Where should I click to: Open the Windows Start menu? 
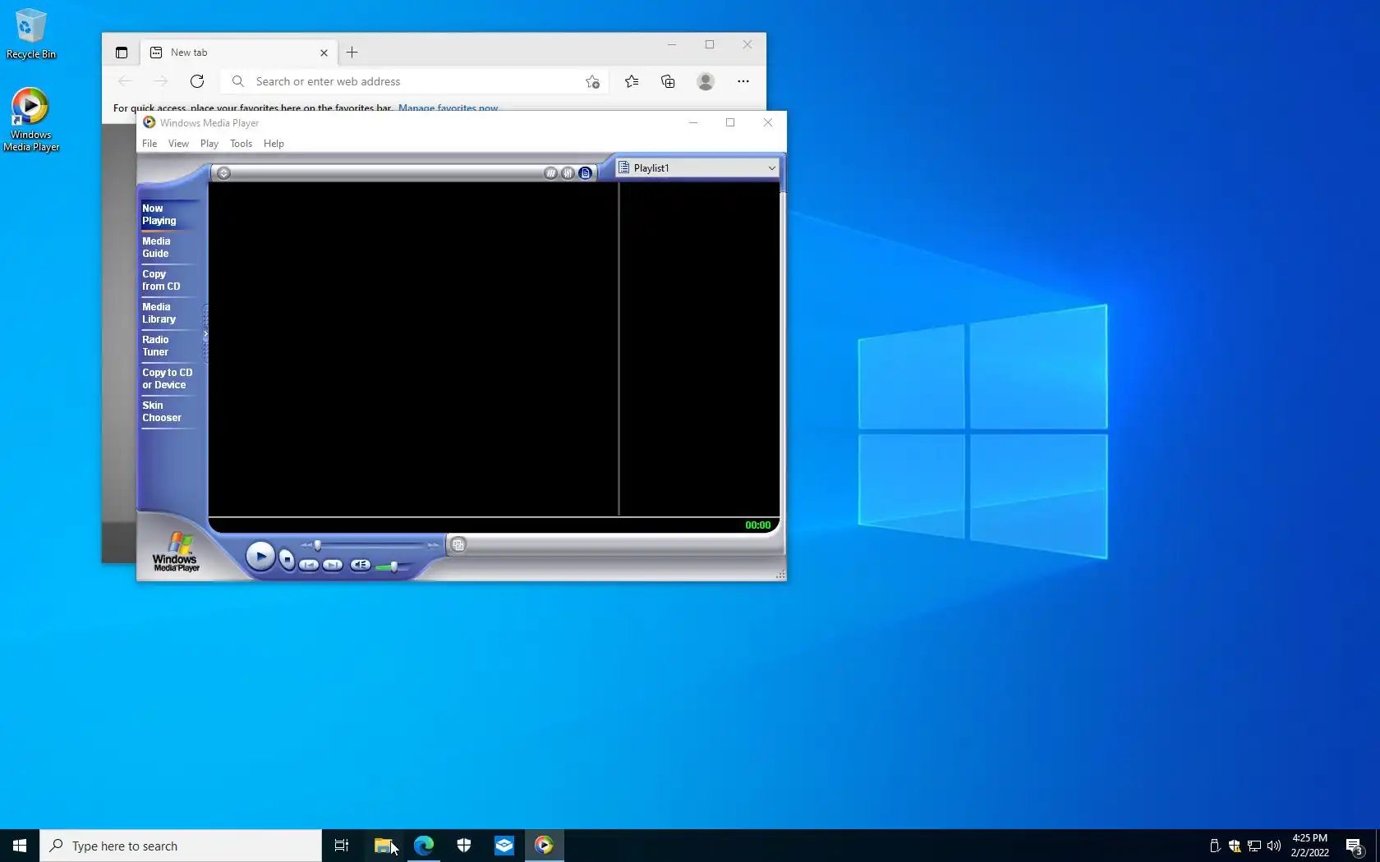20,846
